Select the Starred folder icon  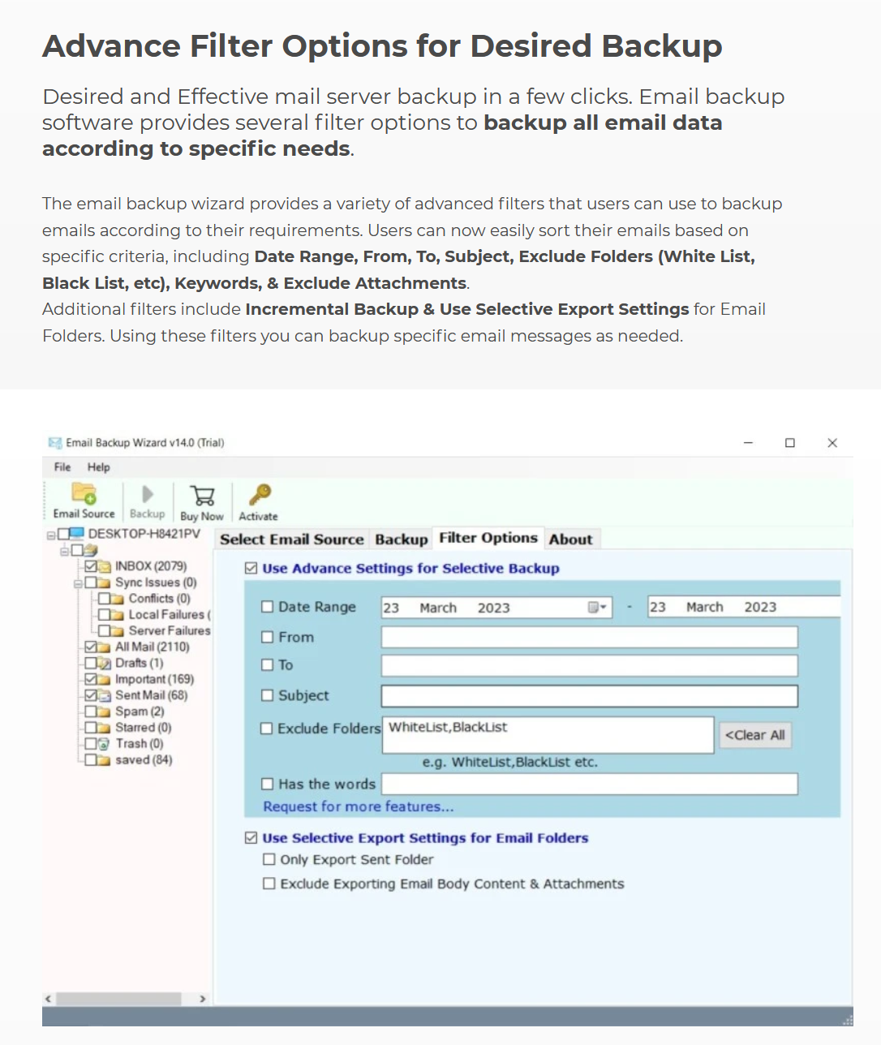tap(105, 729)
